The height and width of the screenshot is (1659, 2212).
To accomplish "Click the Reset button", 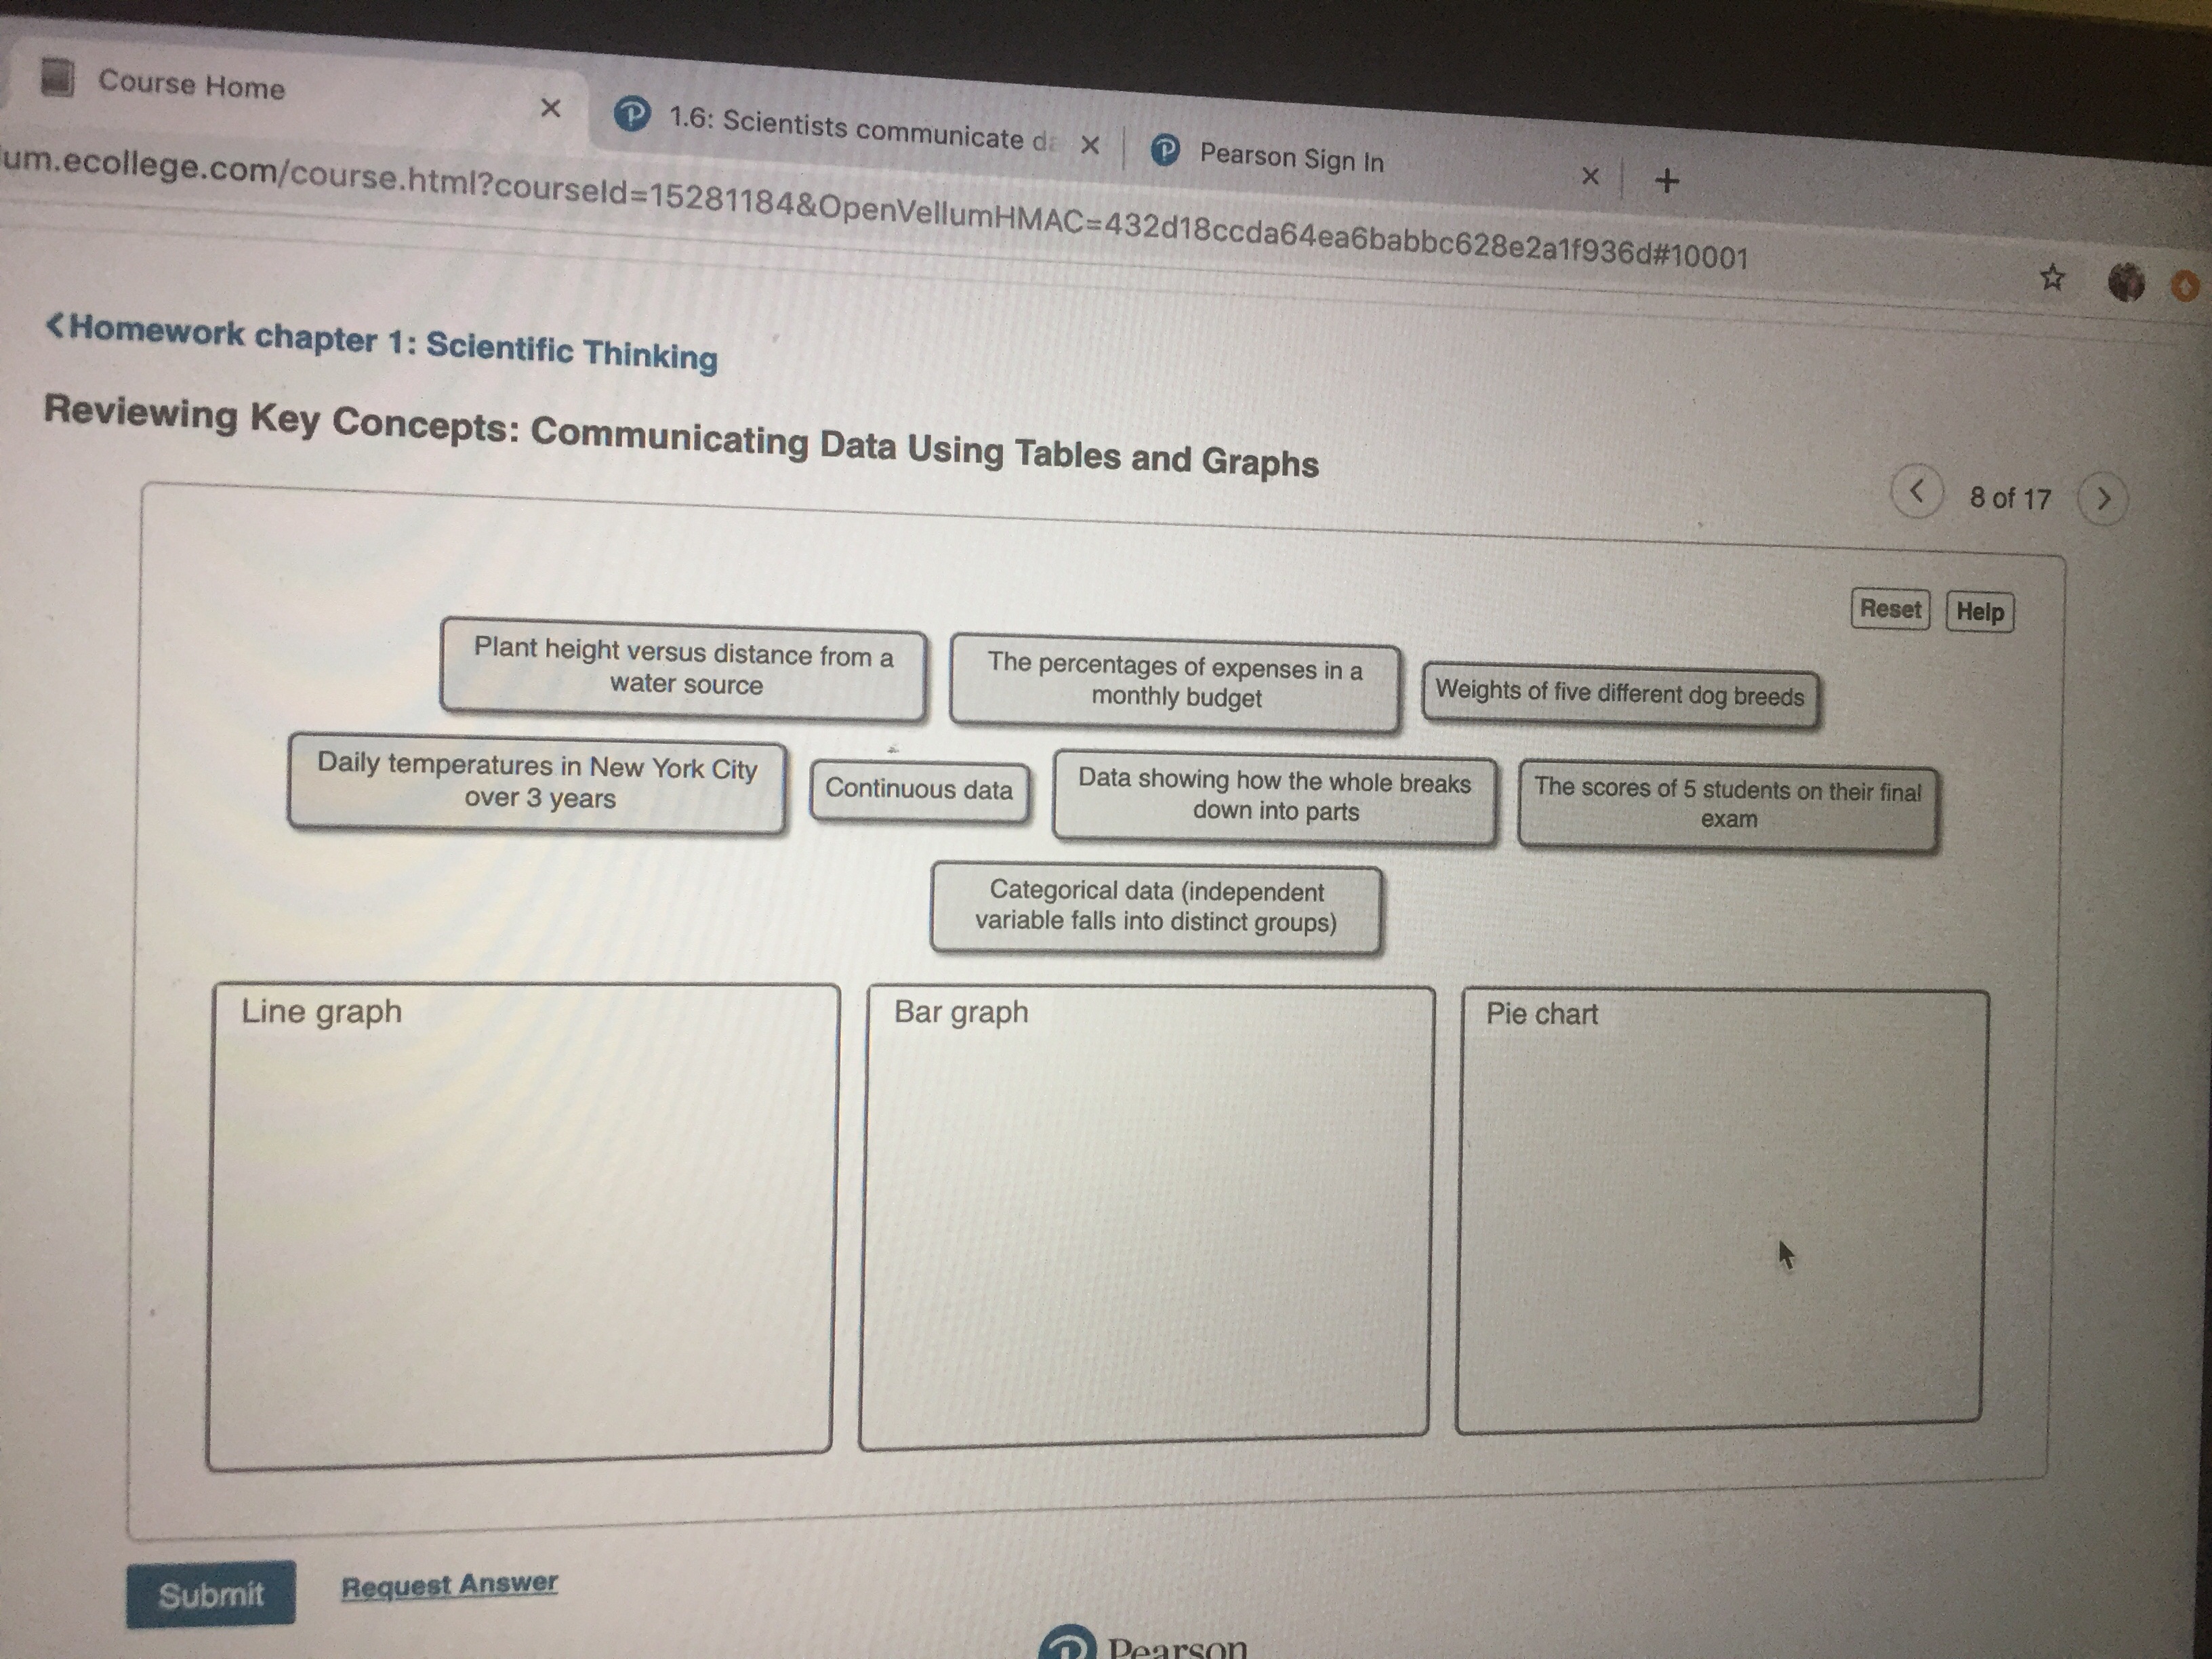I will 1890,609.
